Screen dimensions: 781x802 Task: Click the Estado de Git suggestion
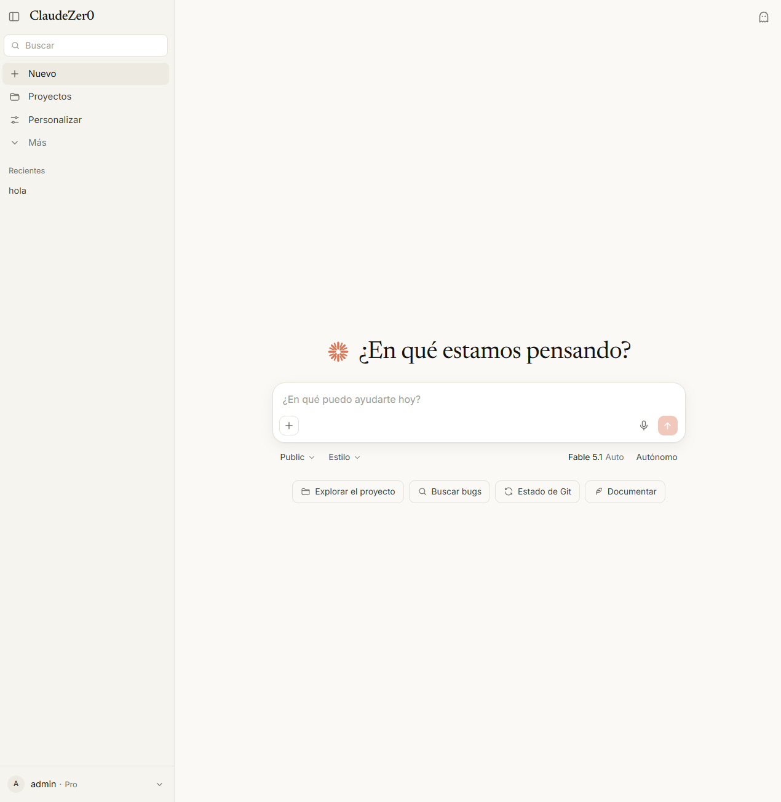click(537, 491)
